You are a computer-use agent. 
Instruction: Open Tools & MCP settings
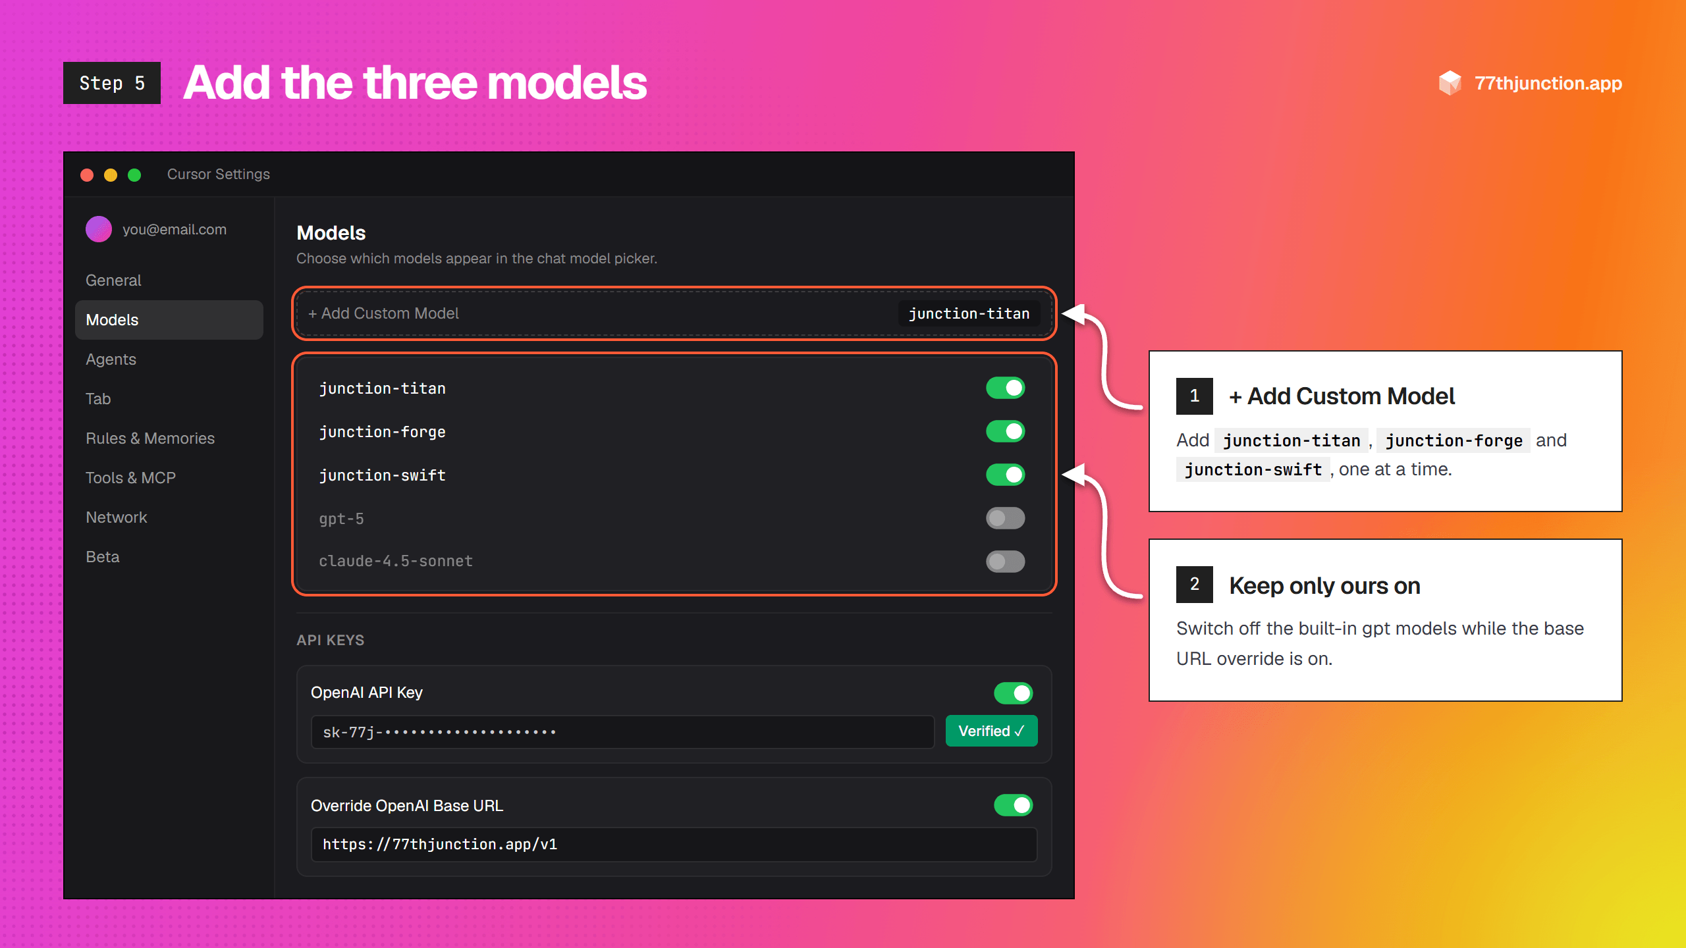tap(169, 478)
